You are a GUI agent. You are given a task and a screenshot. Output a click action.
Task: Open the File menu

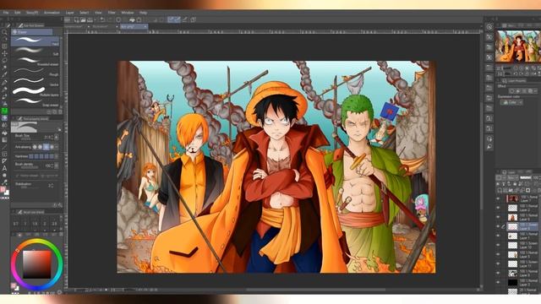pos(6,13)
